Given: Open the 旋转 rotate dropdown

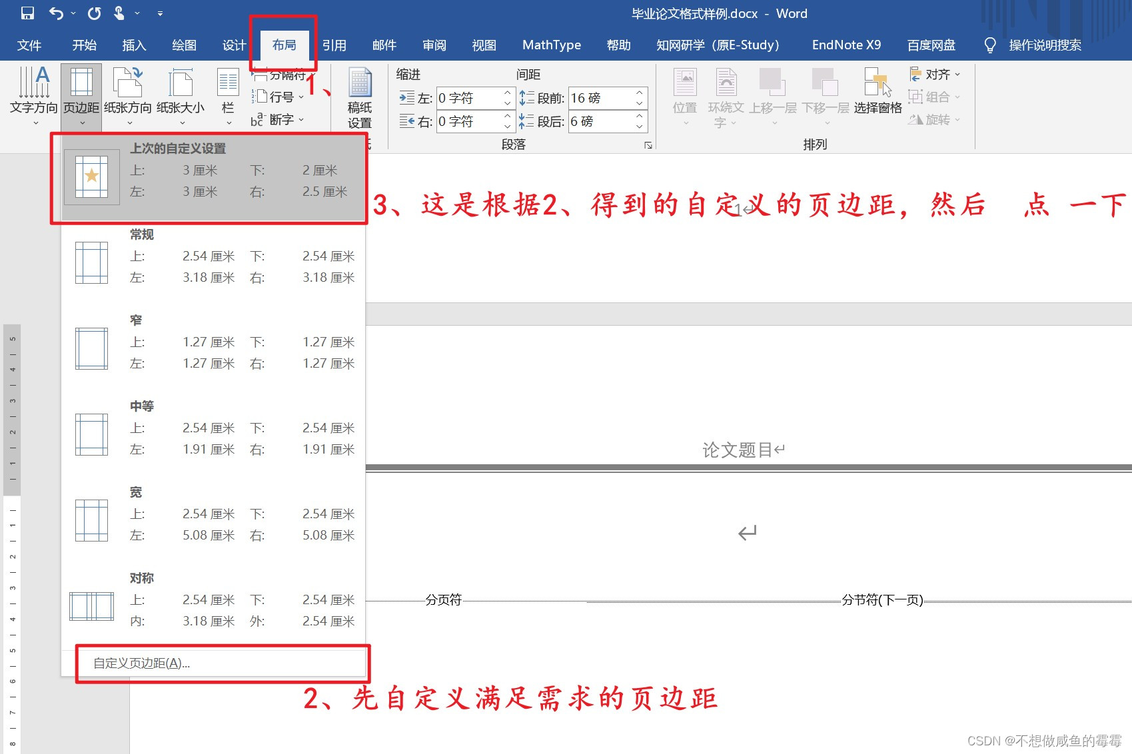Looking at the screenshot, I should [935, 120].
